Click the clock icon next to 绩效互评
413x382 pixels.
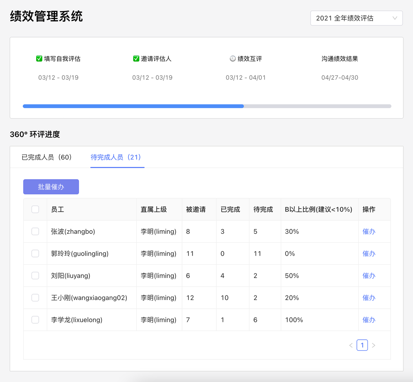click(x=232, y=58)
